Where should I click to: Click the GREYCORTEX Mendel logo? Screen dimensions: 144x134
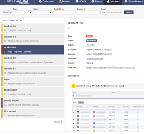[x=18, y=2]
